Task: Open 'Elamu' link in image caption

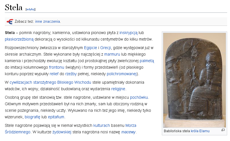Action: pyautogui.click(x=204, y=131)
